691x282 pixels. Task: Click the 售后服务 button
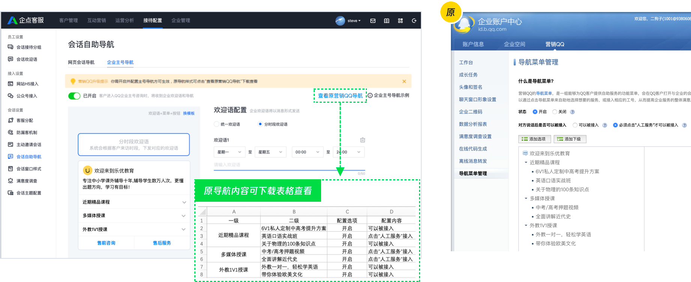click(162, 243)
